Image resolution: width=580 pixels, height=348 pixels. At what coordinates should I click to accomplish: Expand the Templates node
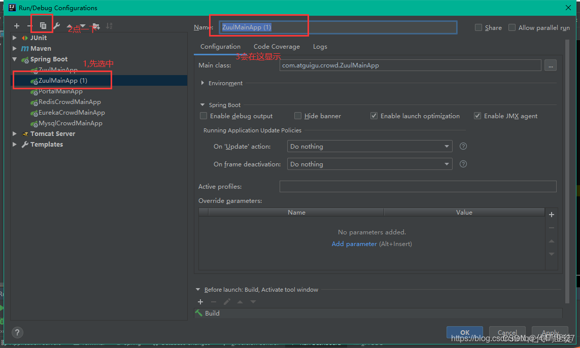(x=14, y=144)
